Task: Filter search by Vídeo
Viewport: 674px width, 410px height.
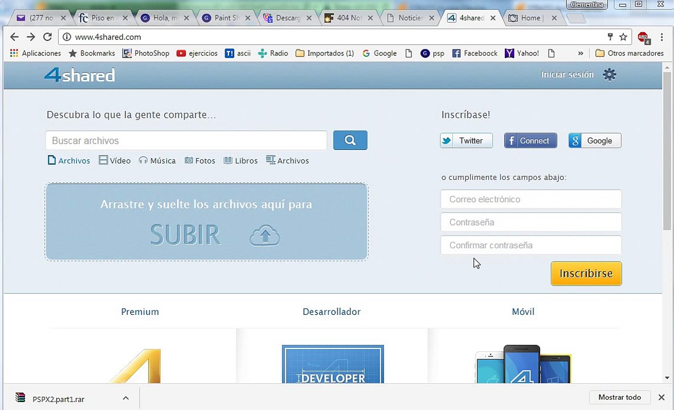Action: pos(115,161)
